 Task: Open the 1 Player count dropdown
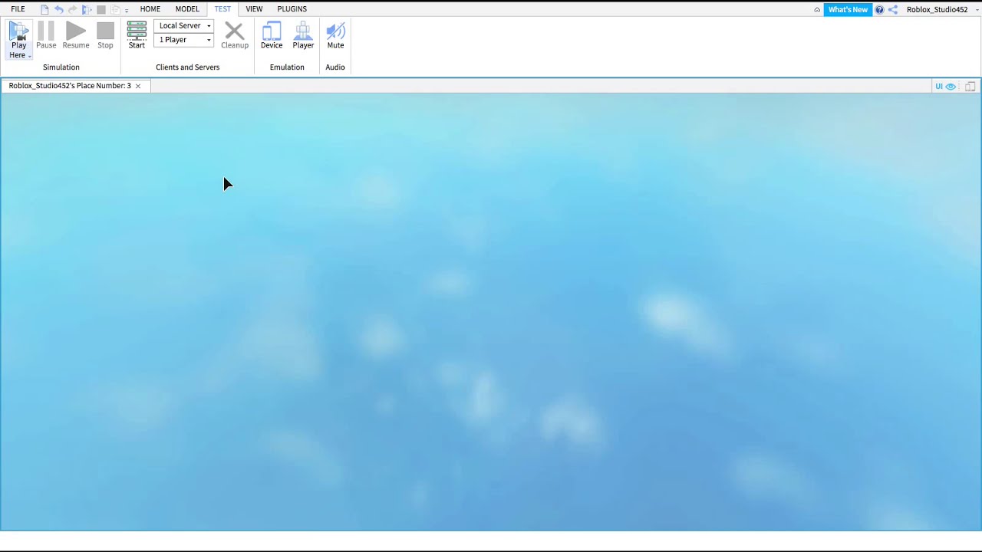coord(184,40)
